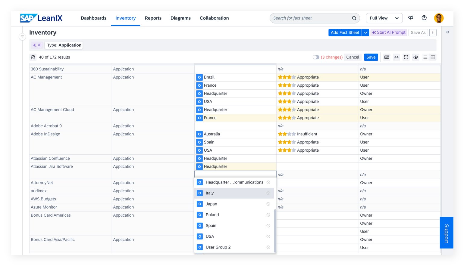Click the star rating in Brazil row
This screenshot has height=269, width=467.
click(x=287, y=77)
